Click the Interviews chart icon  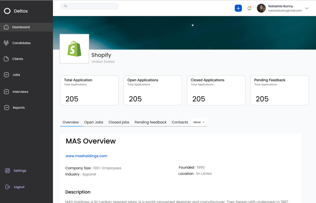coord(6,91)
